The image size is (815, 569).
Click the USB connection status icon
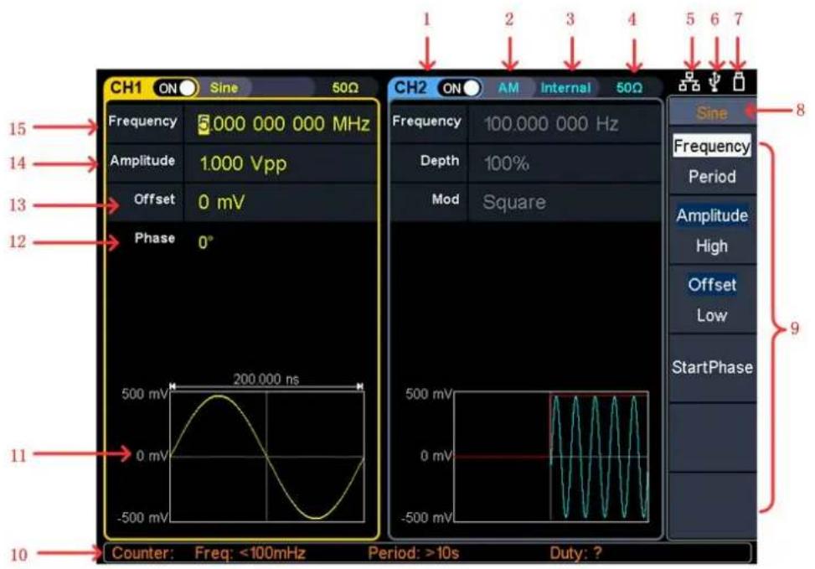tap(715, 82)
